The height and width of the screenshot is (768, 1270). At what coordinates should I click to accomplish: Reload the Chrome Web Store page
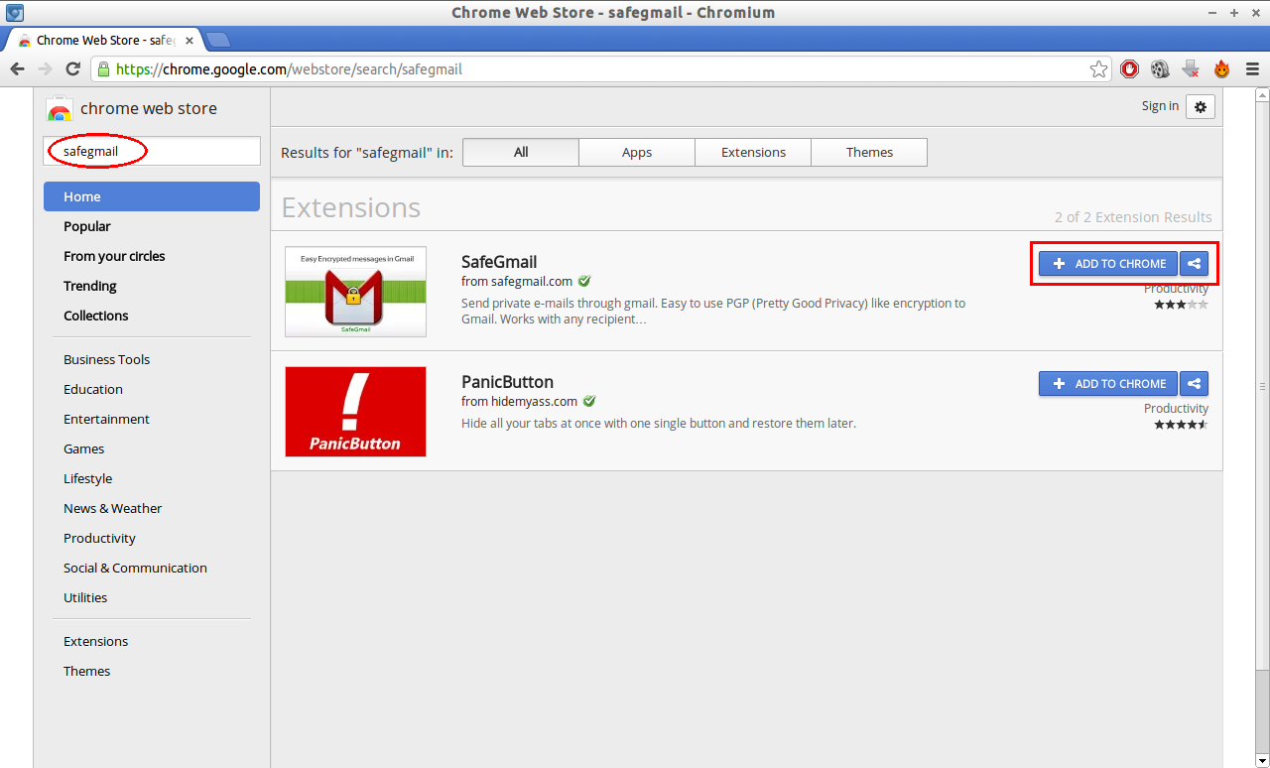point(72,68)
